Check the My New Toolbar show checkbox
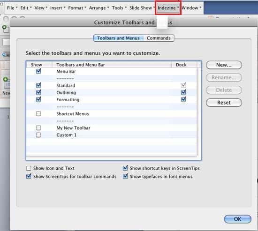258x231 pixels. 38,128
